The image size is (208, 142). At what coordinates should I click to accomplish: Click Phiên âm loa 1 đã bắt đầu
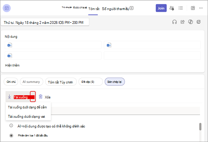33,135
